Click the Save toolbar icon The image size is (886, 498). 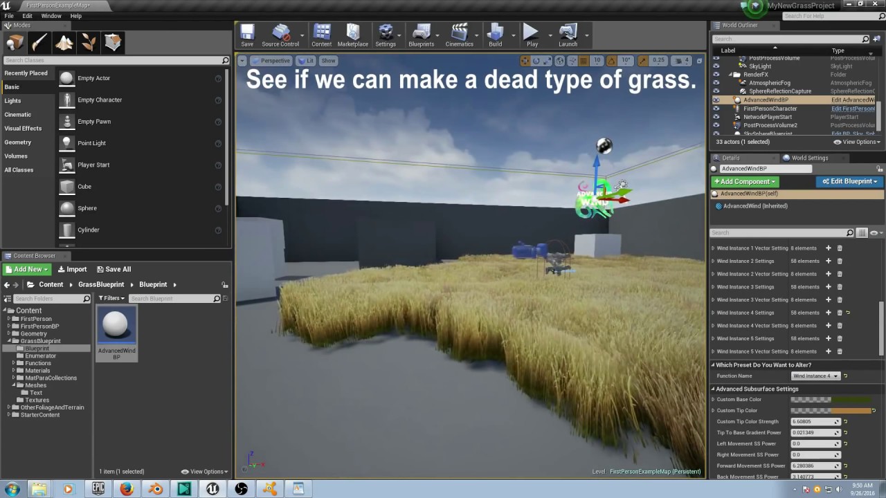[247, 35]
